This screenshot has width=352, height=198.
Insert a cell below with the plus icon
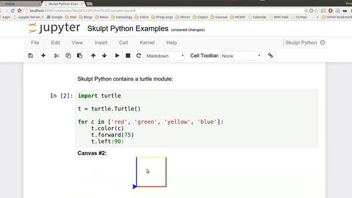point(43,56)
